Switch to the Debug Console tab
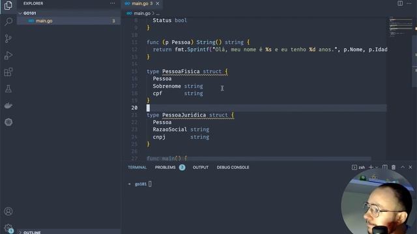The height and width of the screenshot is (234, 417). (x=233, y=168)
